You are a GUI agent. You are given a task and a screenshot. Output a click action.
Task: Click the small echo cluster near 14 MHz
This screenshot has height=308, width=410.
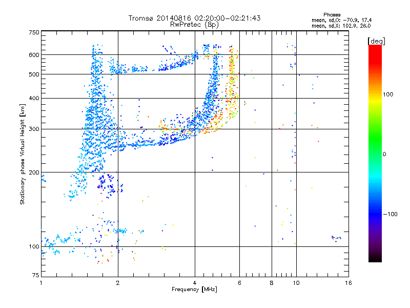coord(336,238)
